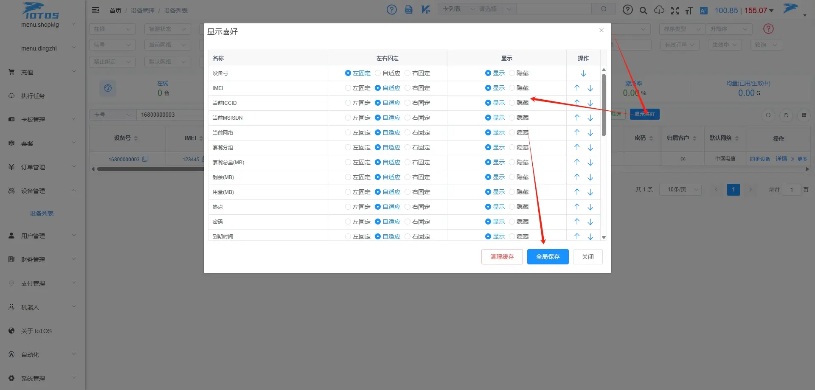Focus the 前往 page number input
Viewport: 815px width, 390px height.
pyautogui.click(x=792, y=190)
